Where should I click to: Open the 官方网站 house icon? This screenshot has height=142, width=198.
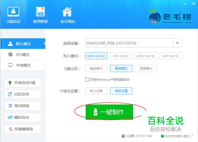(67, 12)
